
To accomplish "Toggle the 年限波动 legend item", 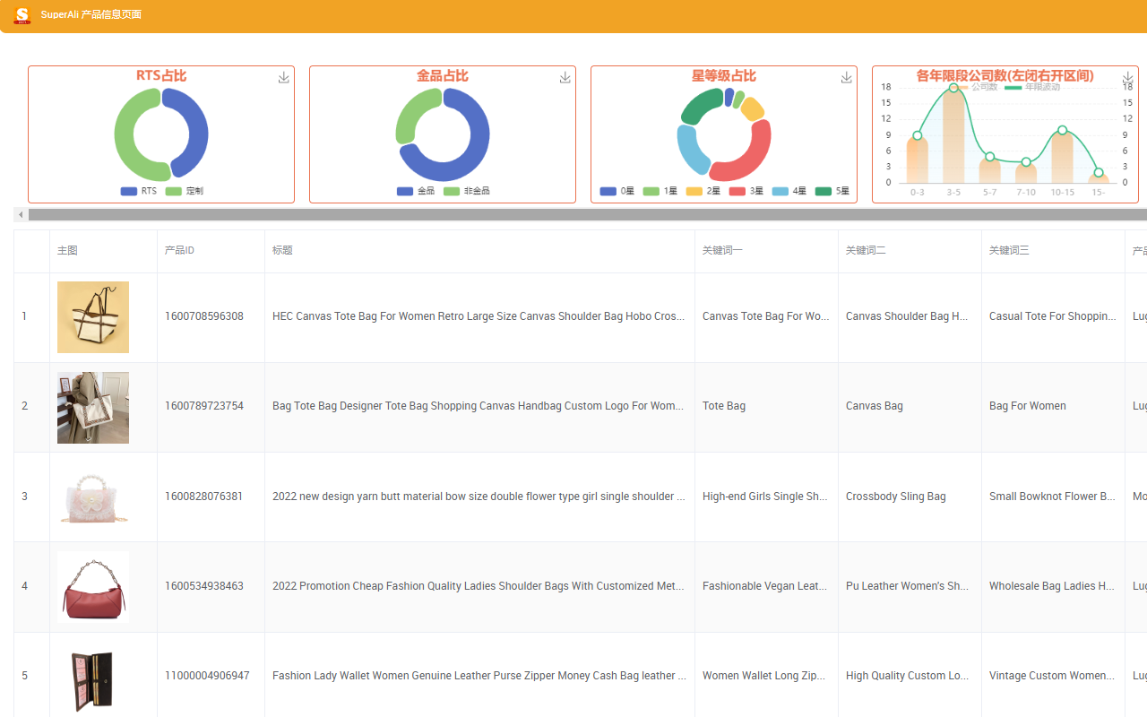I will click(1032, 87).
